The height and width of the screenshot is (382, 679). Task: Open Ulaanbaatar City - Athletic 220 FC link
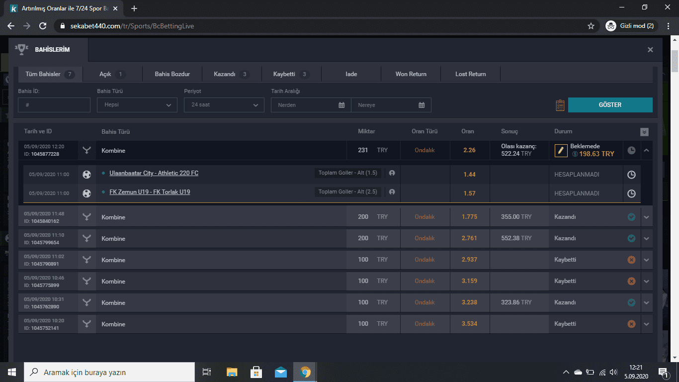(154, 173)
